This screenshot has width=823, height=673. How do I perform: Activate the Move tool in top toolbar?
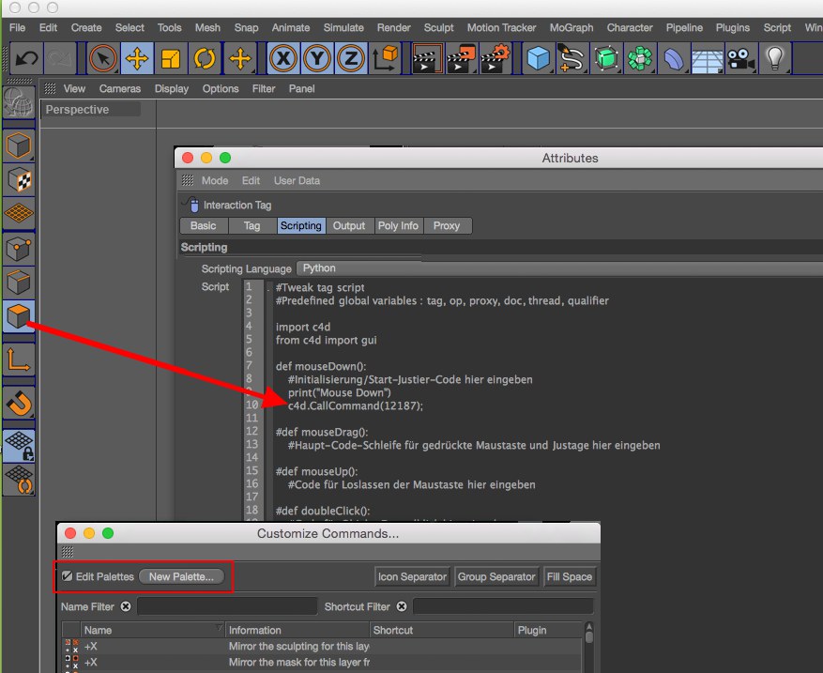pos(137,58)
